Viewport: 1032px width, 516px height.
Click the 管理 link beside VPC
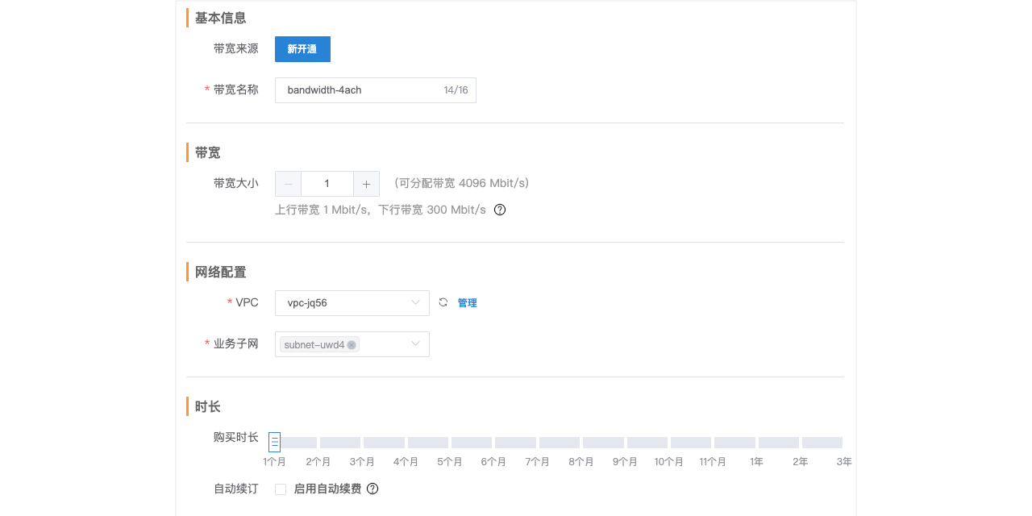(467, 302)
